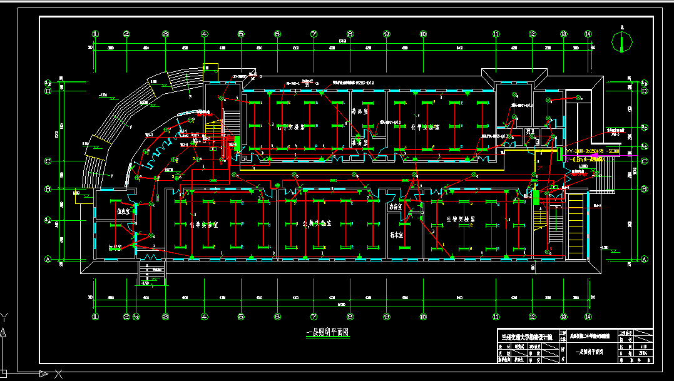Image resolution: width=674 pixels, height=381 pixels.
Task: Click 药品室 room label
Action: (x=360, y=111)
